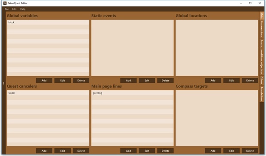Open the File menu
This screenshot has width=266, height=156.
point(6,9)
